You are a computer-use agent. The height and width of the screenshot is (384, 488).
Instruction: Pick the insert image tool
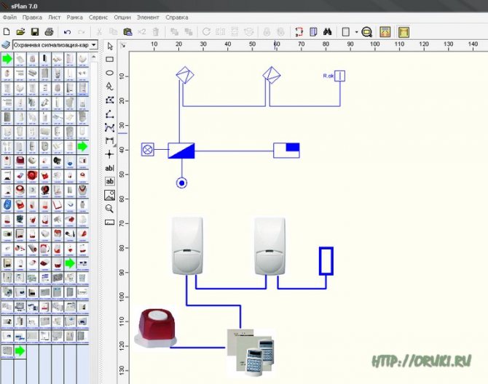click(x=110, y=194)
